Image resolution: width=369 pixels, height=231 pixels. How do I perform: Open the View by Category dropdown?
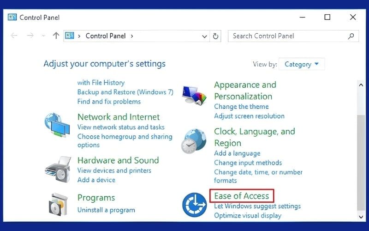point(302,64)
